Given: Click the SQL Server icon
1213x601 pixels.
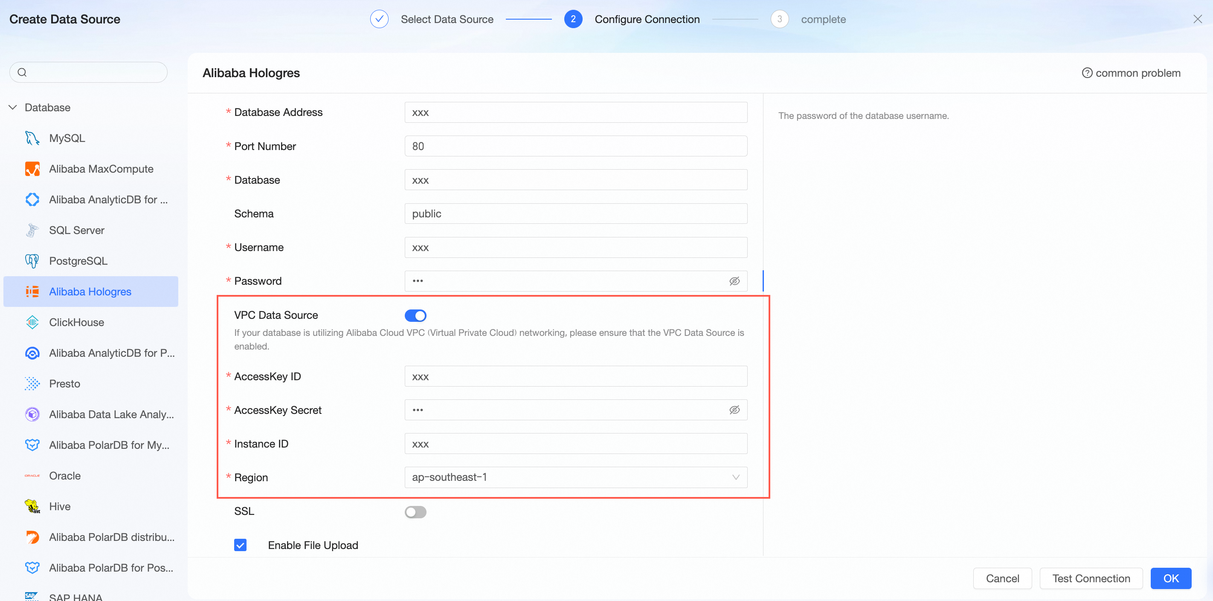Looking at the screenshot, I should [x=32, y=230].
